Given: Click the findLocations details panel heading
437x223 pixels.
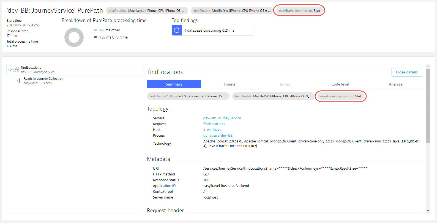Looking at the screenshot, I should pyautogui.click(x=165, y=72).
